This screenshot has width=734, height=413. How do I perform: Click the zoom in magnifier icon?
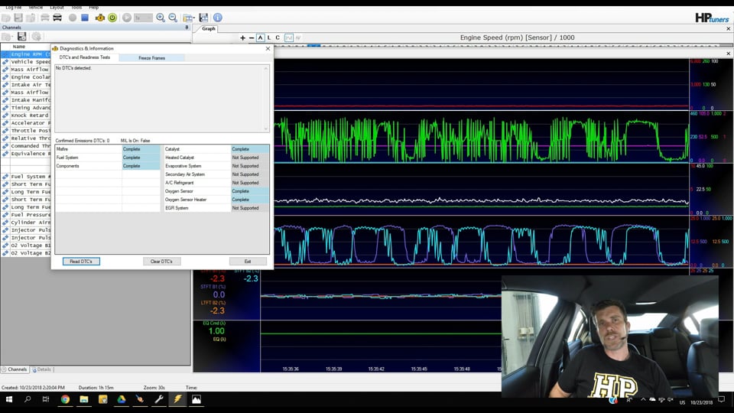161,18
